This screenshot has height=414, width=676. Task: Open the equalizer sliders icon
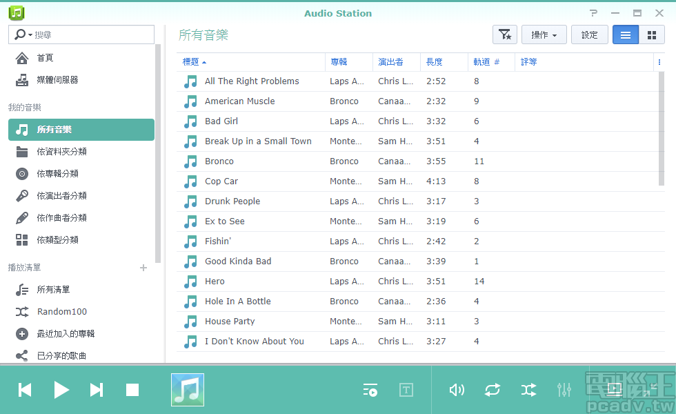564,390
